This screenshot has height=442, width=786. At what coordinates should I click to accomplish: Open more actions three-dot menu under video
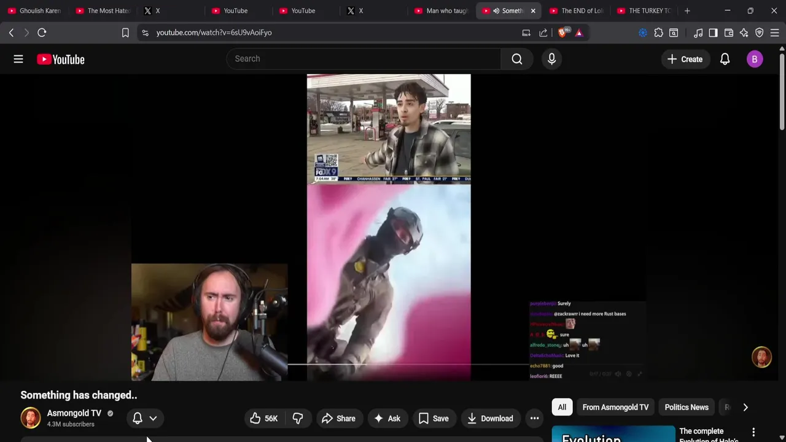[x=535, y=418]
